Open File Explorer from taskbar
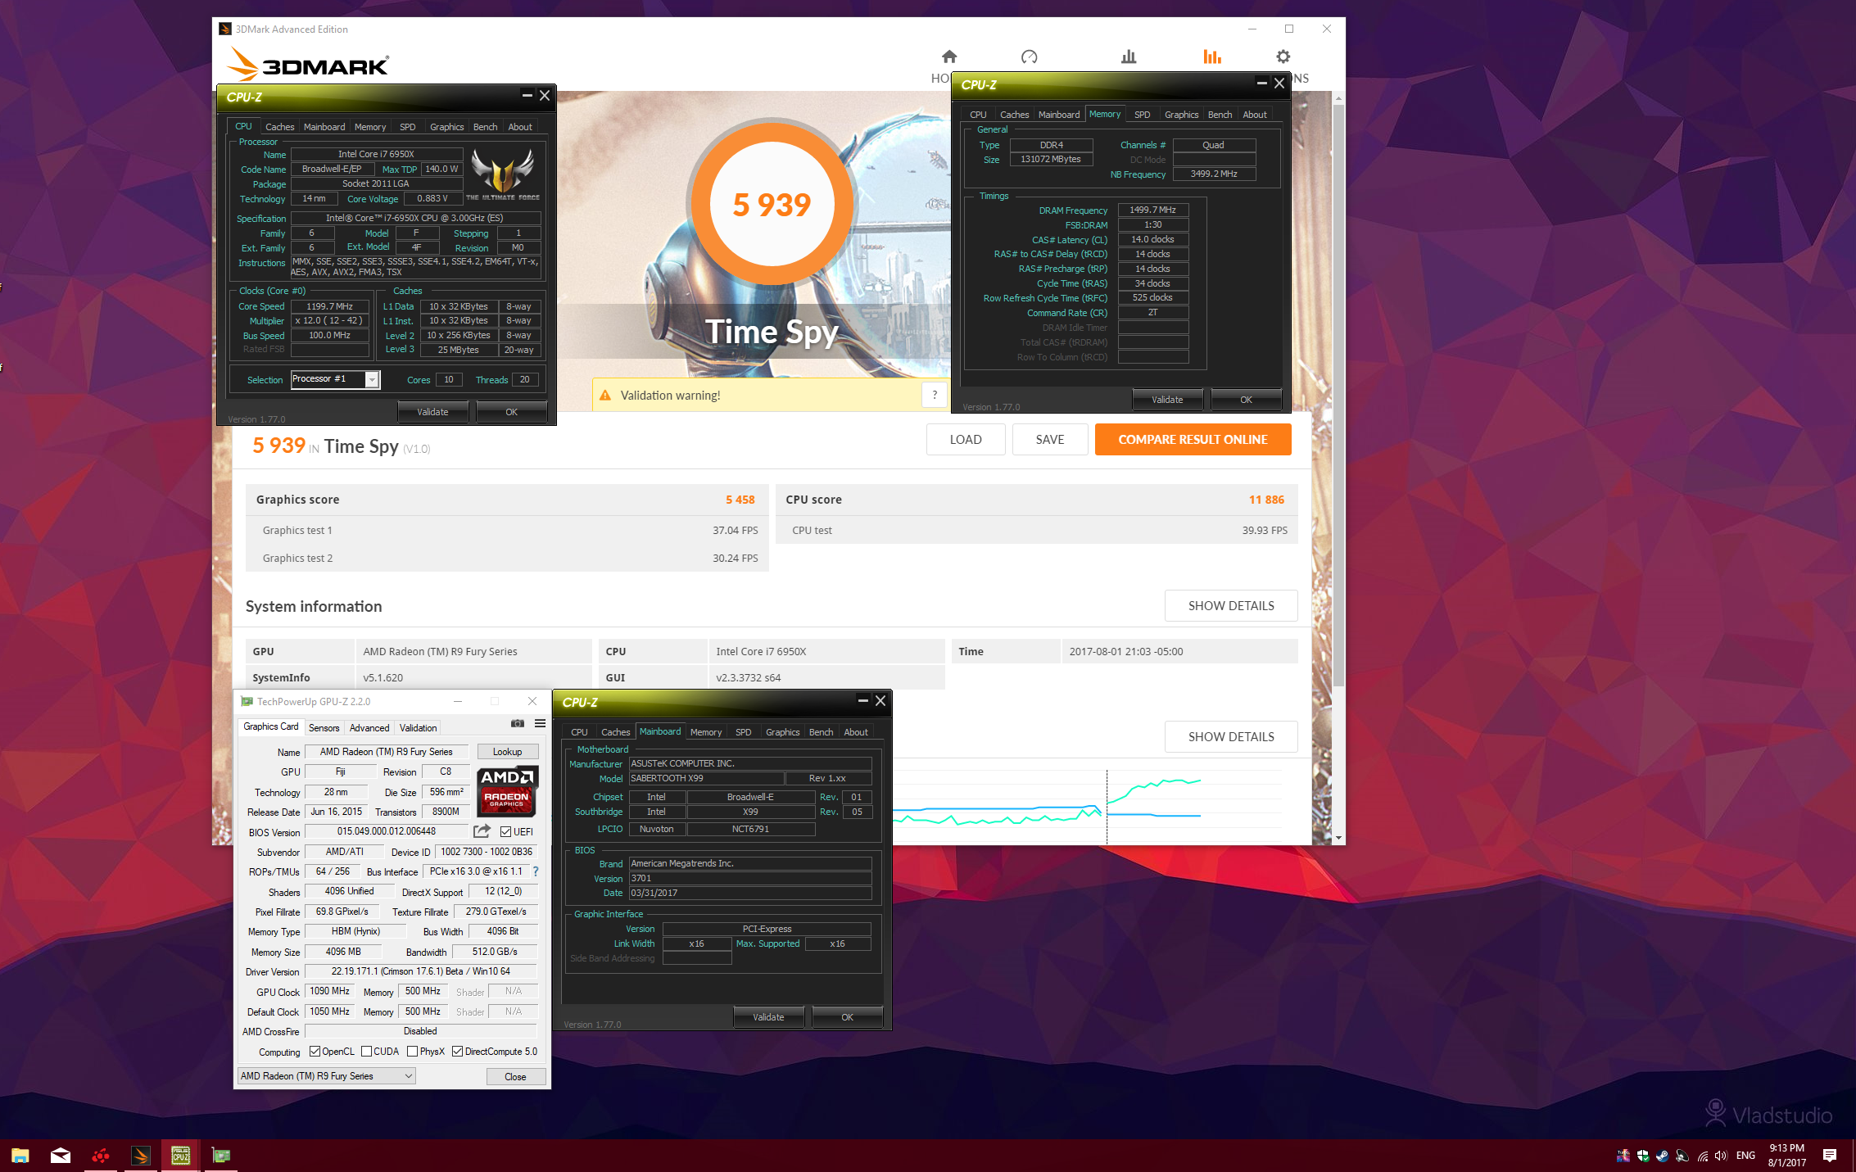The width and height of the screenshot is (1856, 1172). (20, 1156)
